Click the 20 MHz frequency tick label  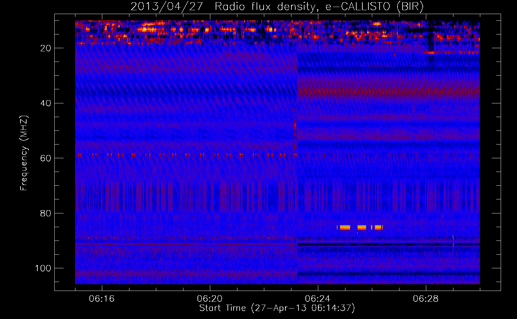[x=46, y=48]
